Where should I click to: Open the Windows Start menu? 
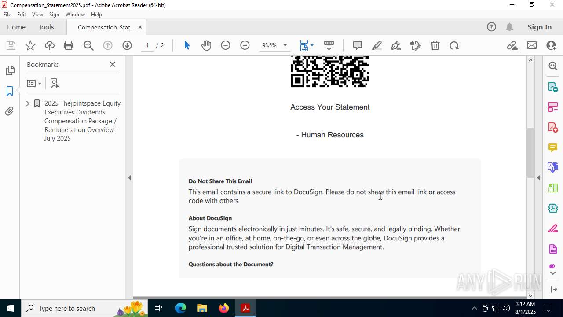[11, 308]
